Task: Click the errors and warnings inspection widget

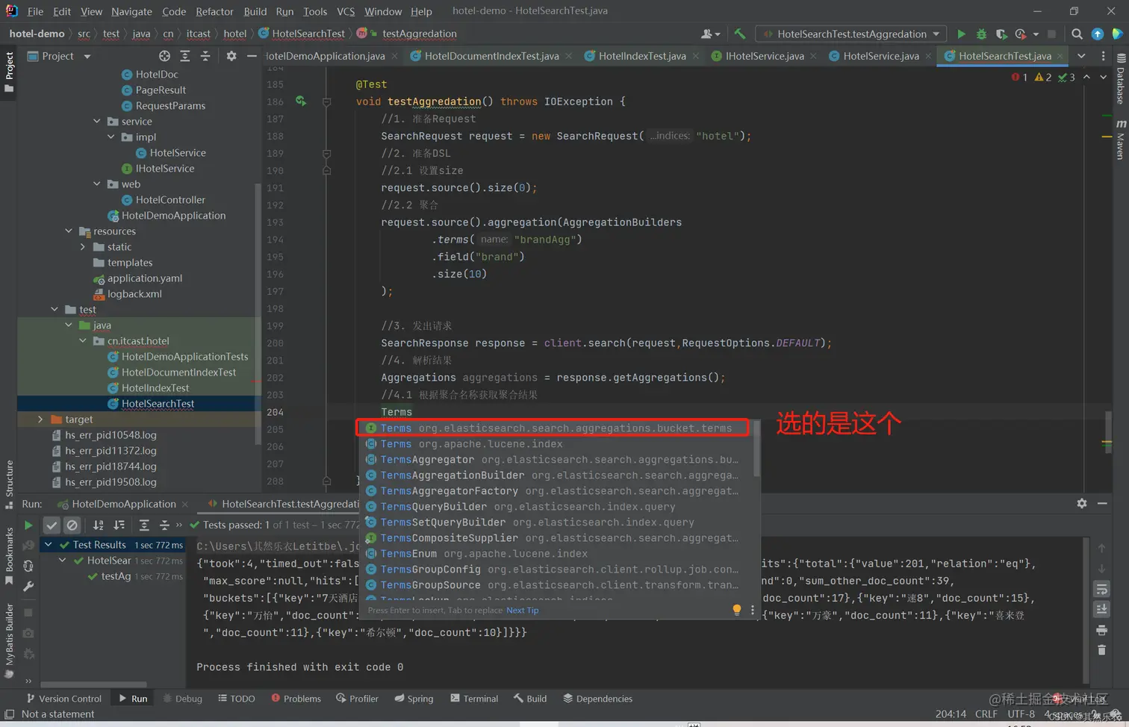Action: [x=1042, y=78]
